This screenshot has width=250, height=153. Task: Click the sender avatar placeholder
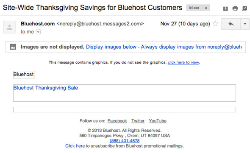click(x=10, y=27)
